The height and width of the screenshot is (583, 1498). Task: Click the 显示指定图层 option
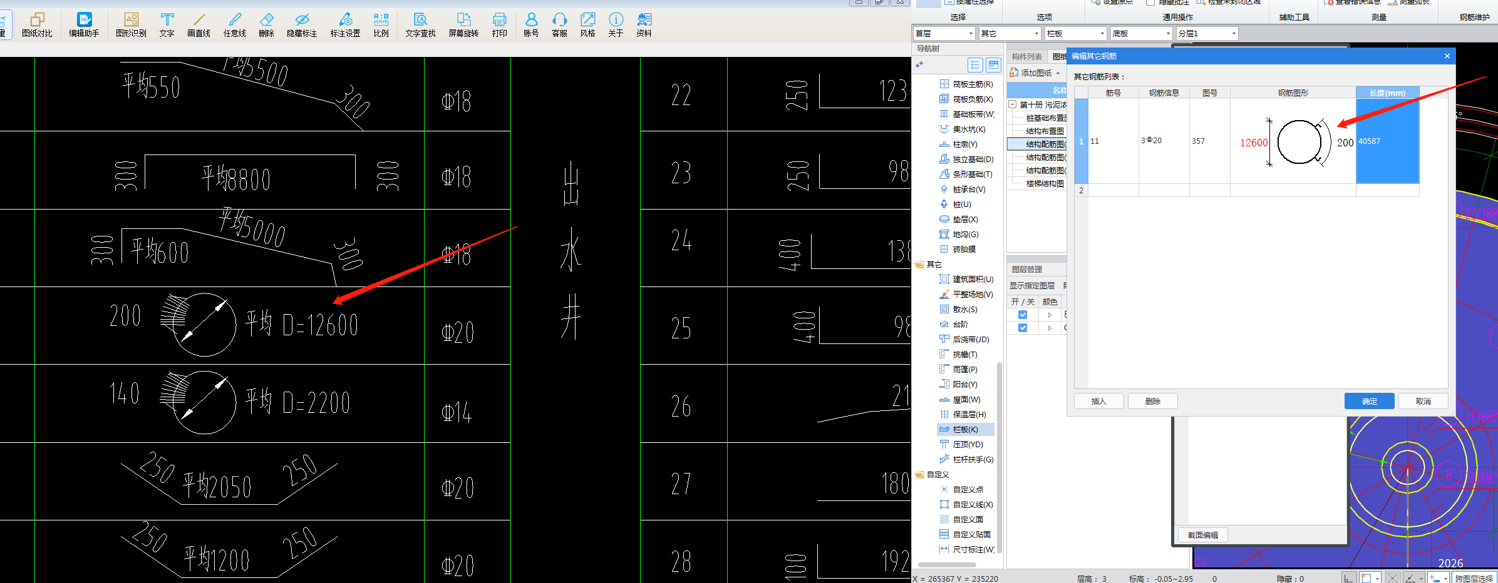click(x=1032, y=286)
